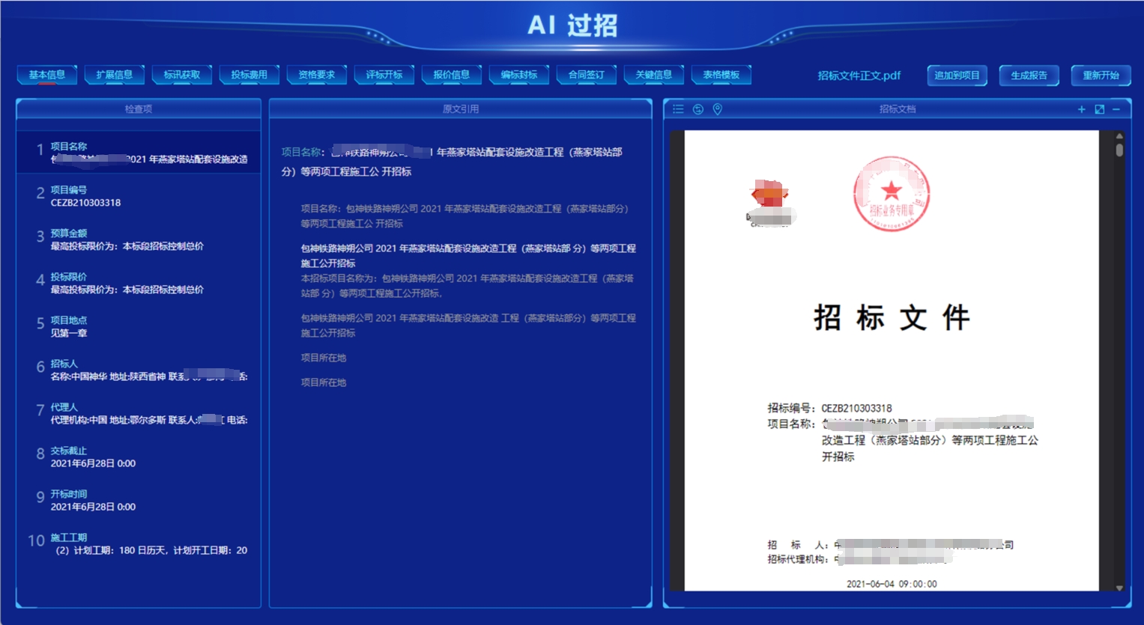Open the 标讯获取 tab
Image resolution: width=1144 pixels, height=625 pixels.
[x=182, y=75]
